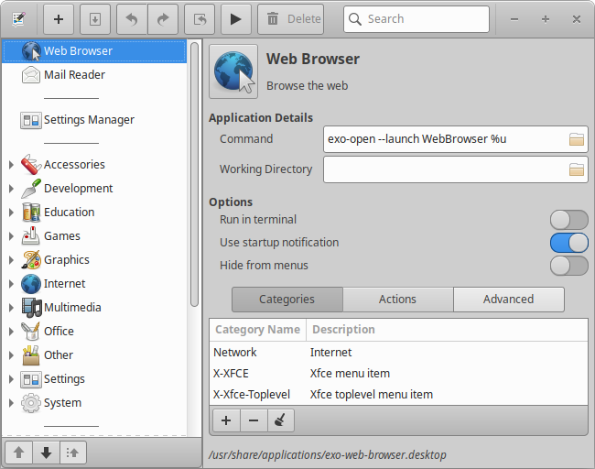The height and width of the screenshot is (469, 595).
Task: Select the Network category row
Action: pos(398,353)
